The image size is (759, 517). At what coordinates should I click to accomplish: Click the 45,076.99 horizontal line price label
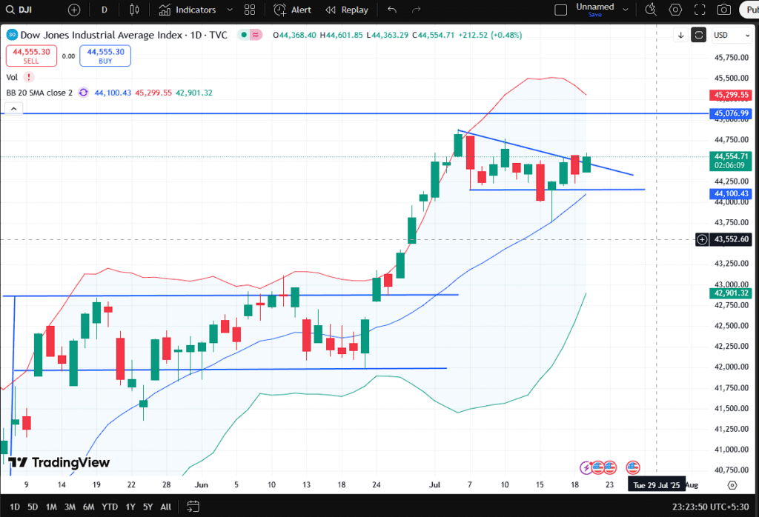(730, 113)
